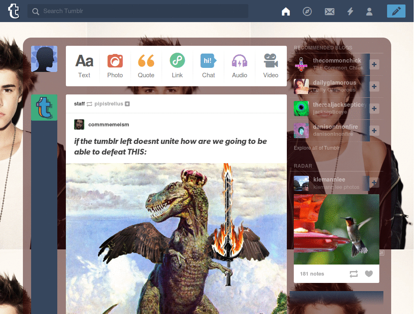419x314 pixels.
Task: Open the crowned dinosaur post image
Action: pyautogui.click(x=176, y=238)
